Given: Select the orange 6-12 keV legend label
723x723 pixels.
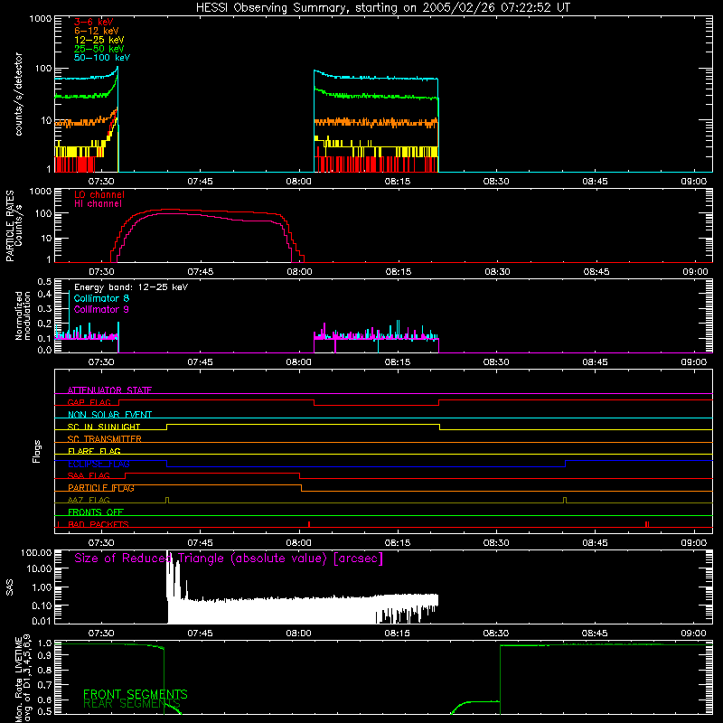Looking at the screenshot, I should [x=97, y=31].
